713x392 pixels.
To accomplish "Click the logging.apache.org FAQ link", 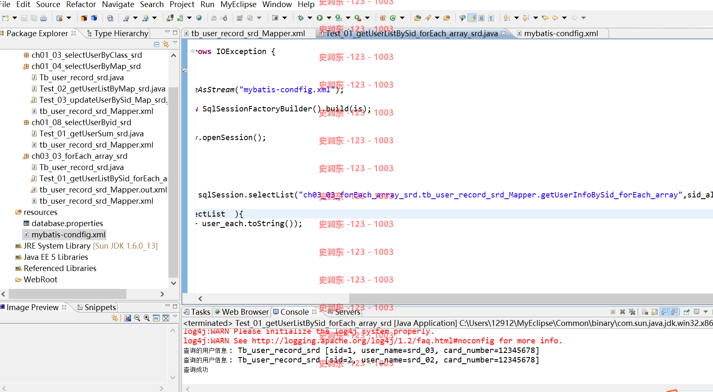I will [373, 340].
